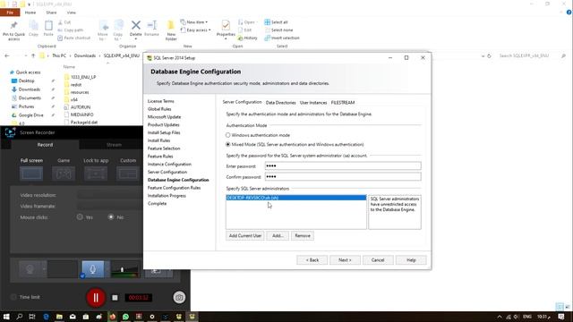Open the FILESTREAM tab
Image resolution: width=573 pixels, height=322 pixels.
[x=343, y=103]
